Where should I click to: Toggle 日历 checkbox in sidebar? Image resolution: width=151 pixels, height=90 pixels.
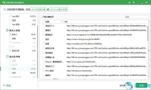click(10, 73)
